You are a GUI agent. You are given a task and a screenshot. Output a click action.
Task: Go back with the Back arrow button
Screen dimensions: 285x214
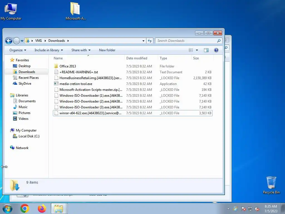click(x=9, y=41)
